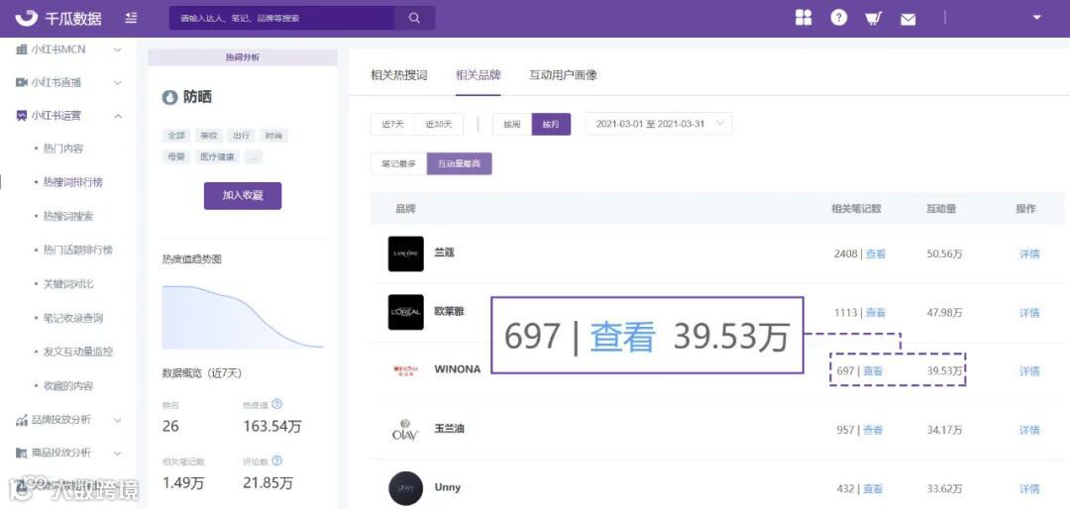
Task: Sort brands by 互动量最高
Action: 460,163
